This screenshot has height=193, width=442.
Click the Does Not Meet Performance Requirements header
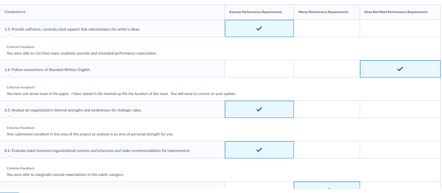(x=396, y=12)
